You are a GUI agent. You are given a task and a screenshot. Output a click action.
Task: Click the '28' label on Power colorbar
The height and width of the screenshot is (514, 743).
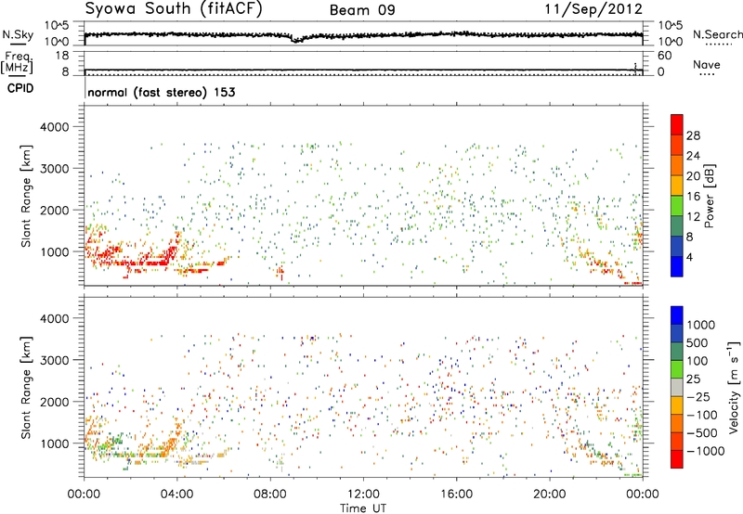click(693, 135)
